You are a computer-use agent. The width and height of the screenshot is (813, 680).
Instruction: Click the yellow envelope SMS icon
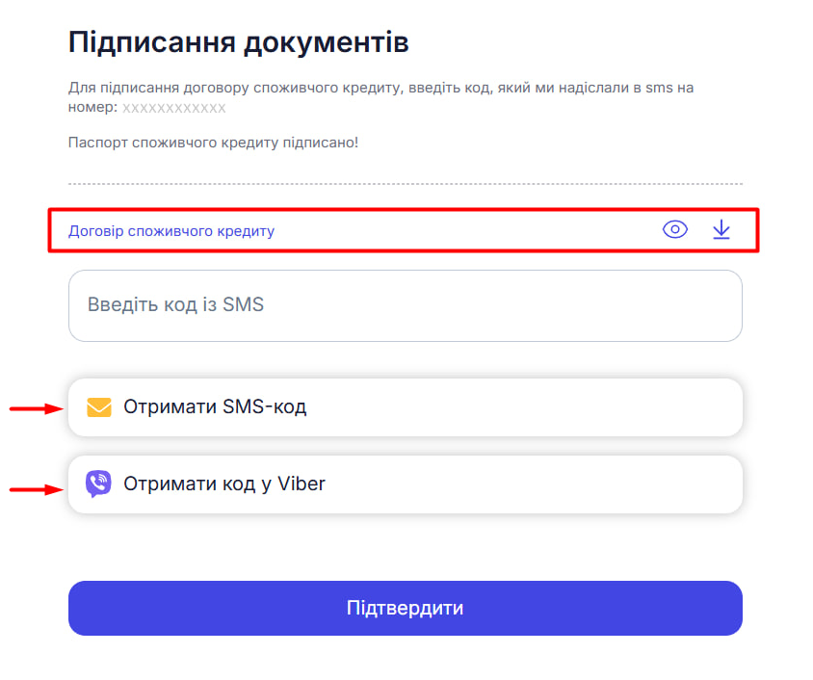(x=99, y=407)
